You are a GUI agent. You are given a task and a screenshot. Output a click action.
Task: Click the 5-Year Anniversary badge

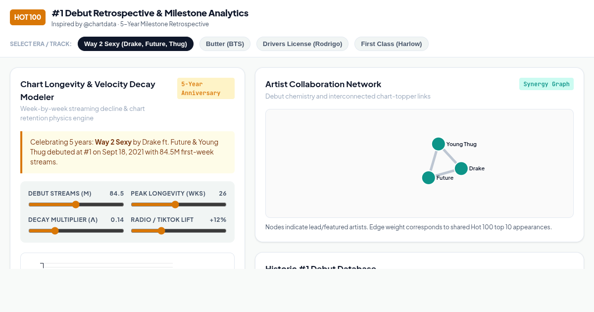click(206, 89)
